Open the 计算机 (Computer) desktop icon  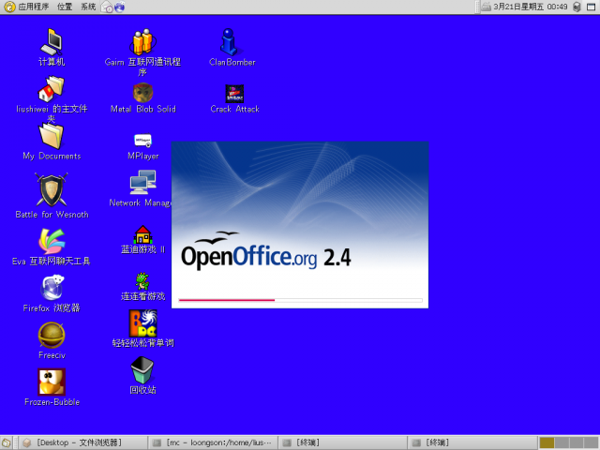point(51,42)
